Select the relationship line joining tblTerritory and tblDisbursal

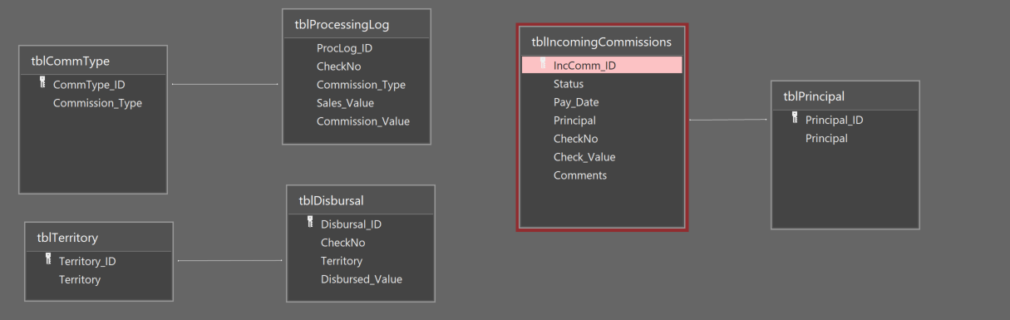pos(230,261)
